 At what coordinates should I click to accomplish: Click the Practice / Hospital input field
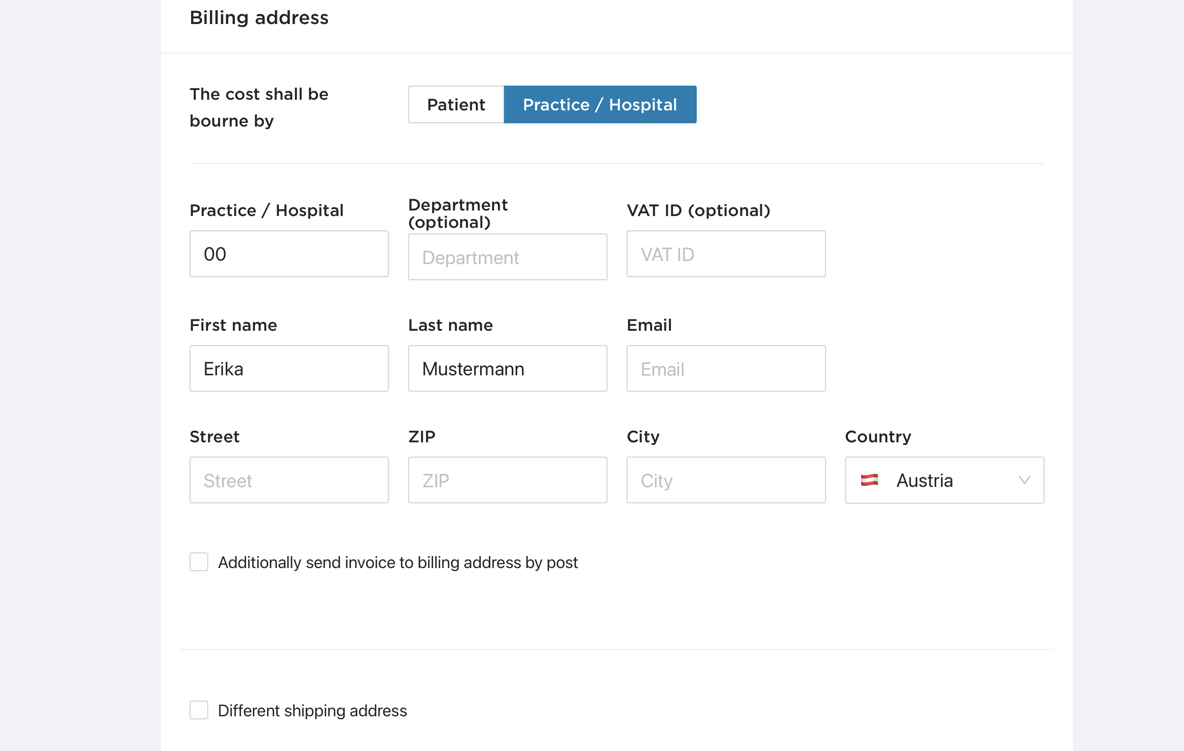click(289, 254)
